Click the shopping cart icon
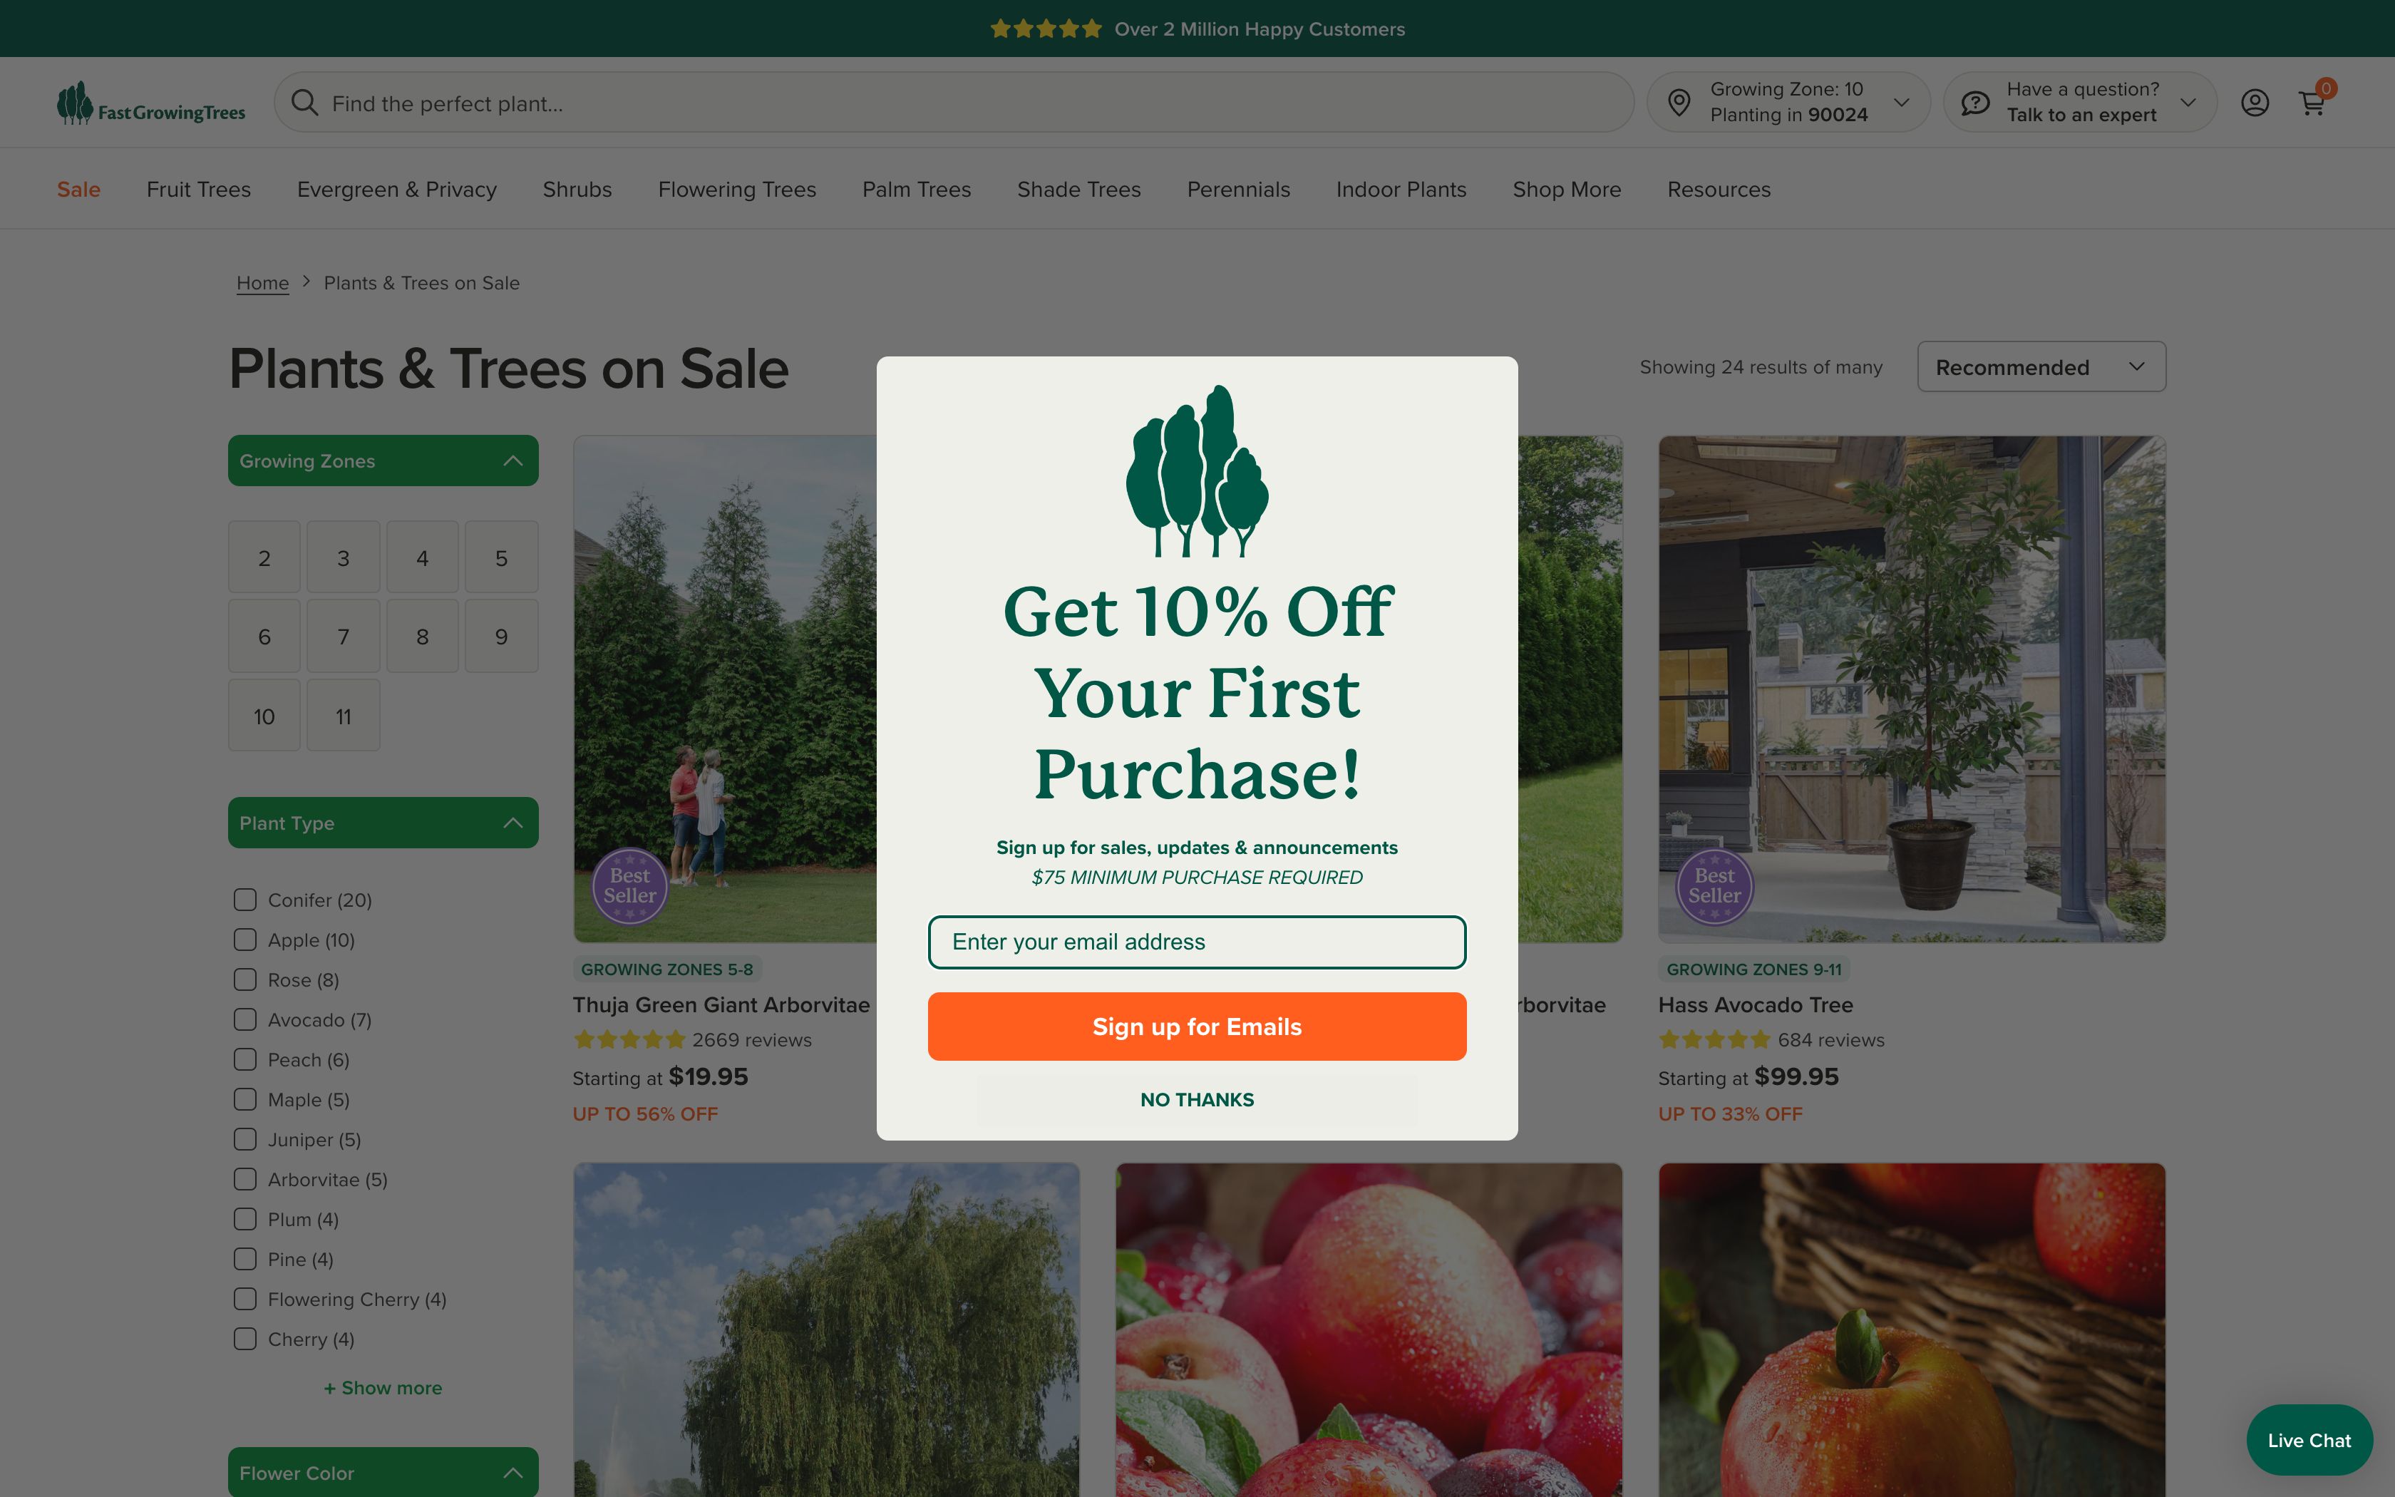This screenshot has height=1497, width=2395. 2312,103
